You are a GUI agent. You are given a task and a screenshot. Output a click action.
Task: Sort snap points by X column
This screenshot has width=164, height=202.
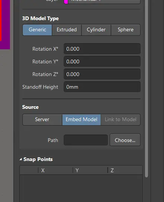pos(56,170)
